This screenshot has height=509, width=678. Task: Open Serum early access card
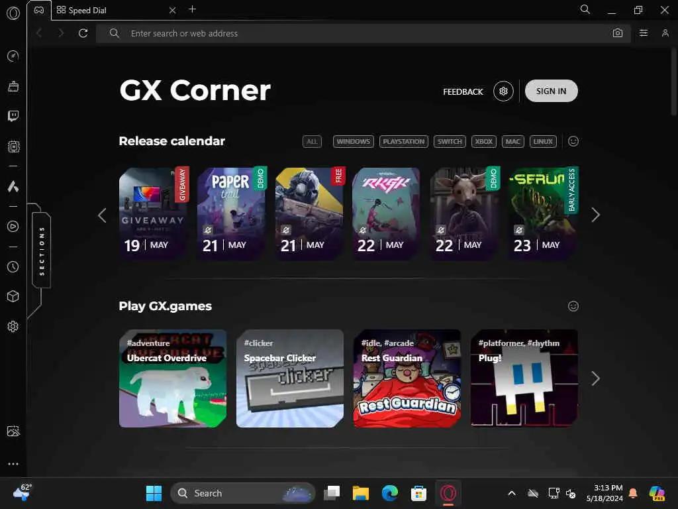click(544, 214)
